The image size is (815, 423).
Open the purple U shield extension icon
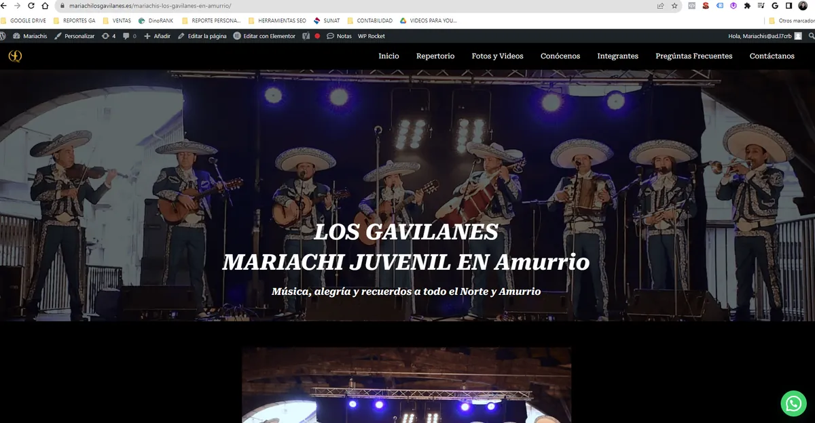tap(733, 5)
